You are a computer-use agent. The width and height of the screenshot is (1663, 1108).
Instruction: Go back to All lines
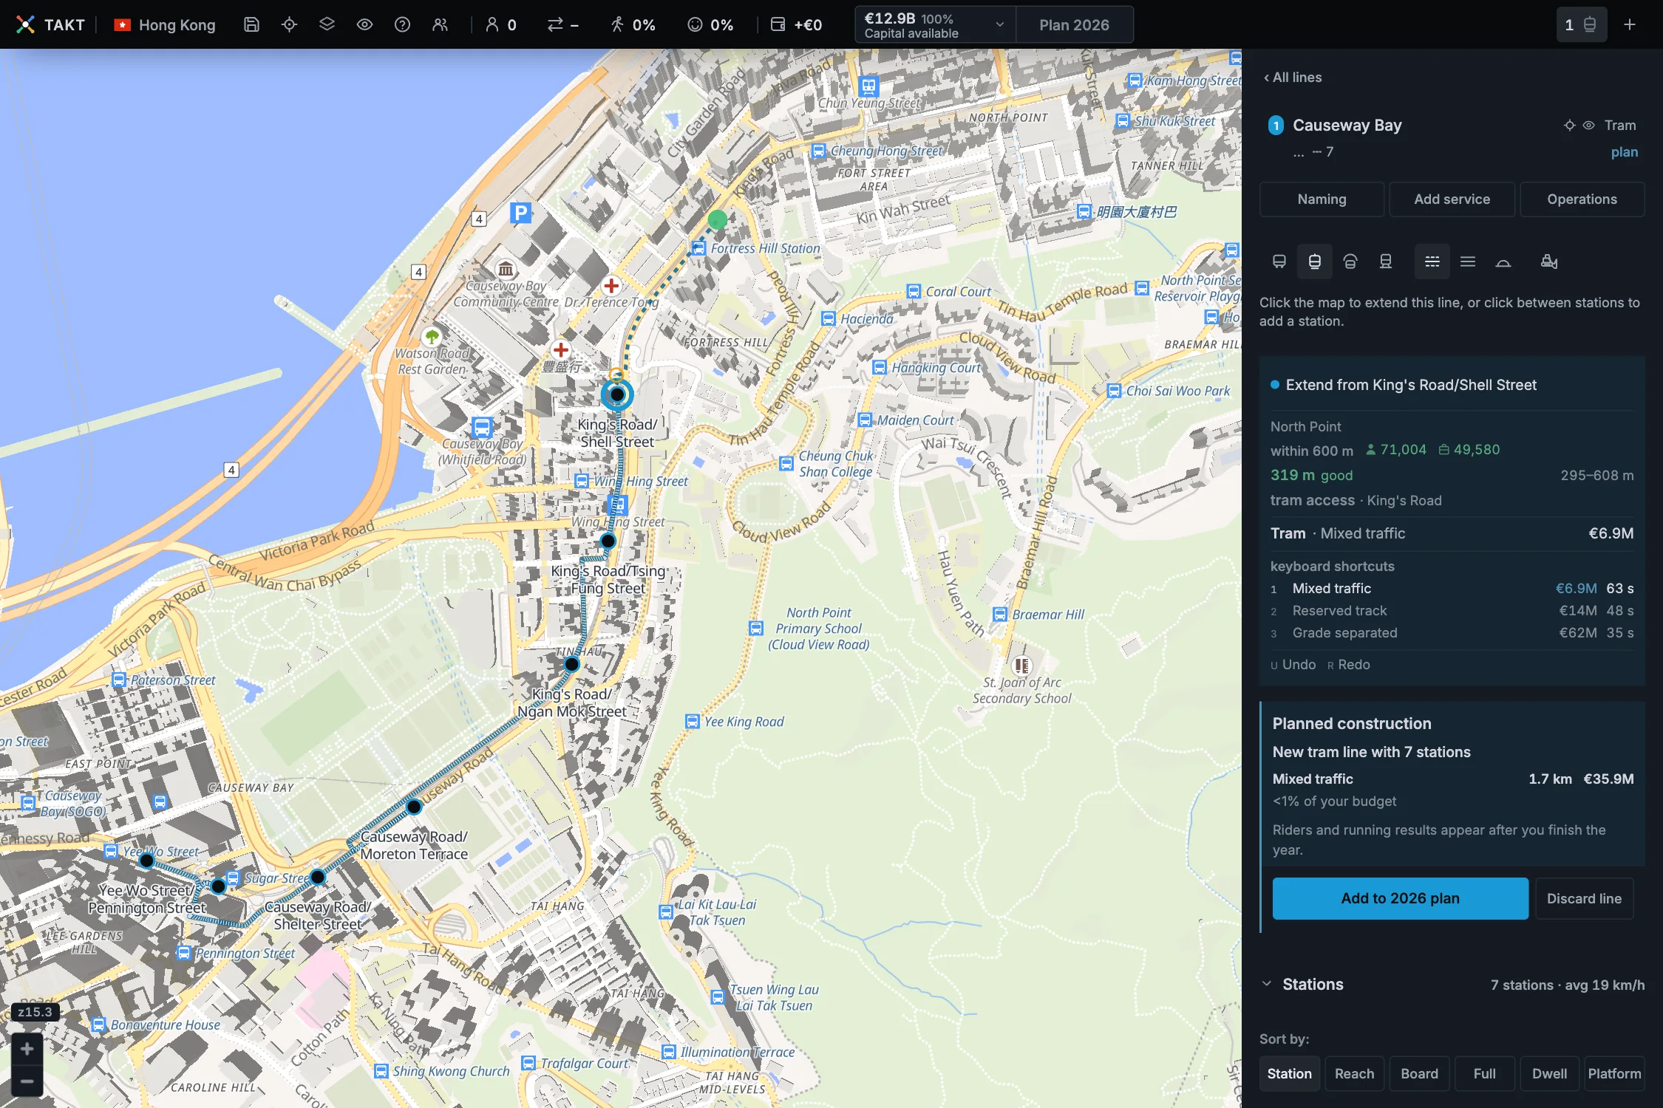point(1293,77)
